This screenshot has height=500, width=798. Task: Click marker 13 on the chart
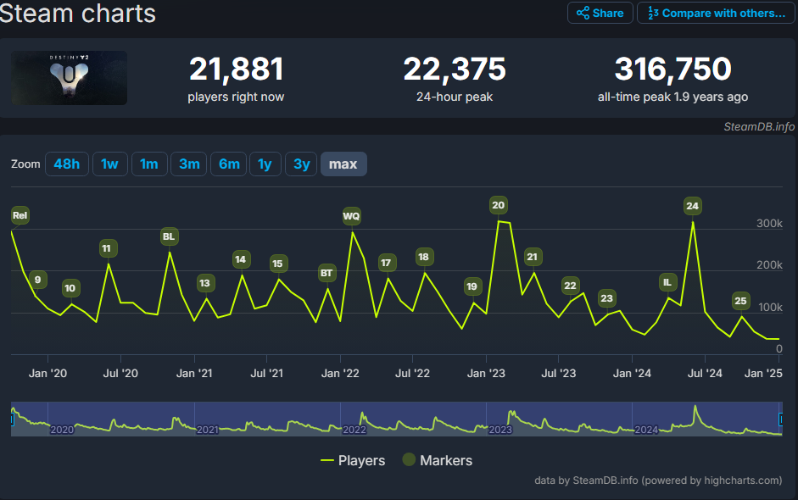pos(204,283)
